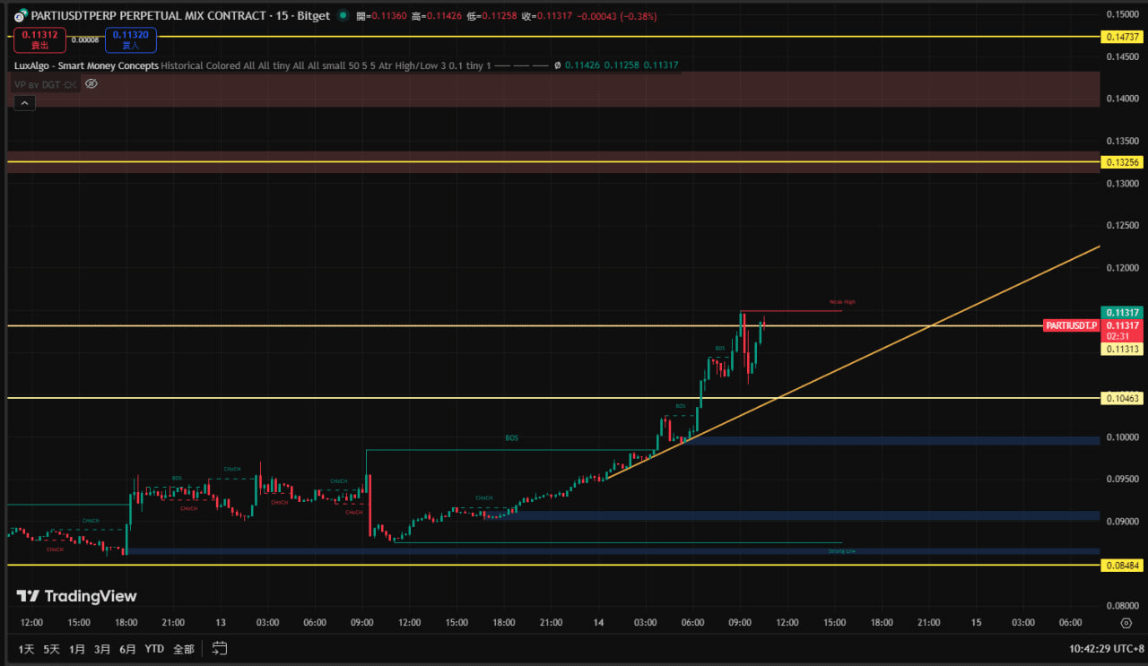
Task: Click the 13 date label on time axis
Action: click(x=221, y=622)
